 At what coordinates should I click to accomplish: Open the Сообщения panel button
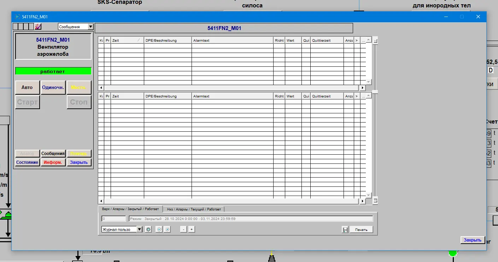(x=53, y=154)
